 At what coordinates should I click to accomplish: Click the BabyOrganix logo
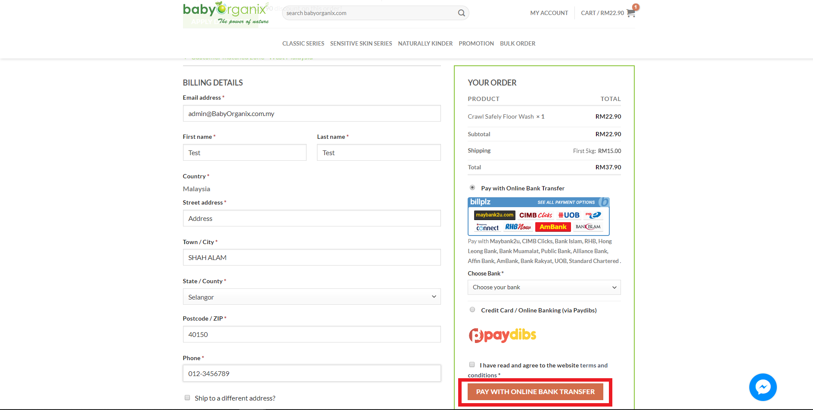226,13
